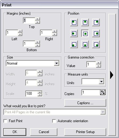Screen dimensions: 119x138
Task: Click the Cancel button
Action: coord(44,132)
